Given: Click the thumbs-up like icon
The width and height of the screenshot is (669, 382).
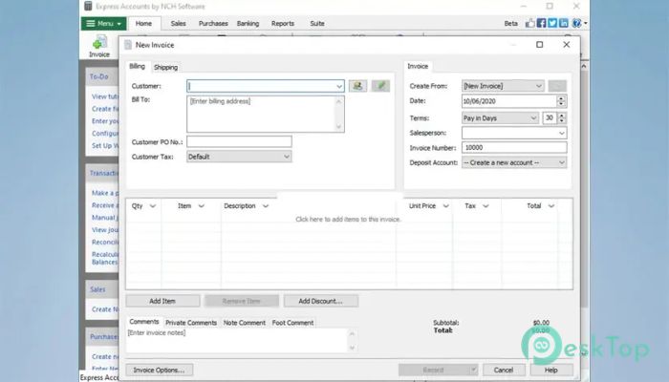Looking at the screenshot, I should (x=529, y=23).
